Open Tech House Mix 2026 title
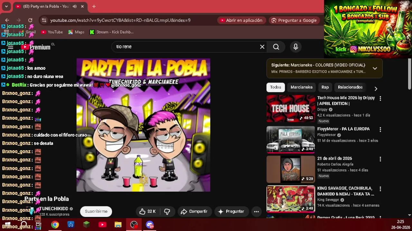 click(x=346, y=101)
